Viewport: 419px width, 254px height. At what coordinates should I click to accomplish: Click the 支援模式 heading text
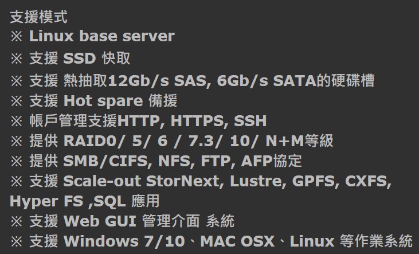pos(38,17)
